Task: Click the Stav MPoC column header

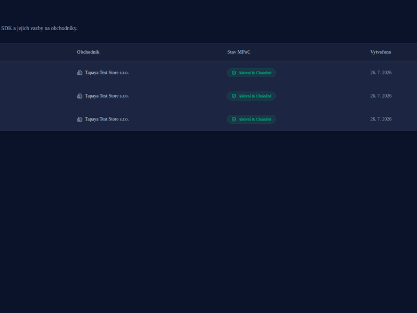Action: pyautogui.click(x=239, y=52)
